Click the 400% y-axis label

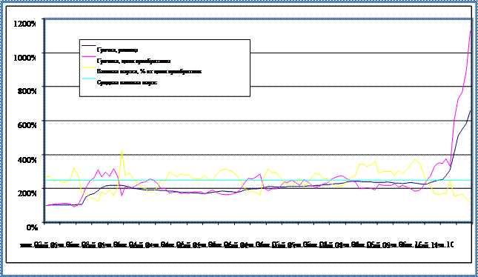click(27, 159)
